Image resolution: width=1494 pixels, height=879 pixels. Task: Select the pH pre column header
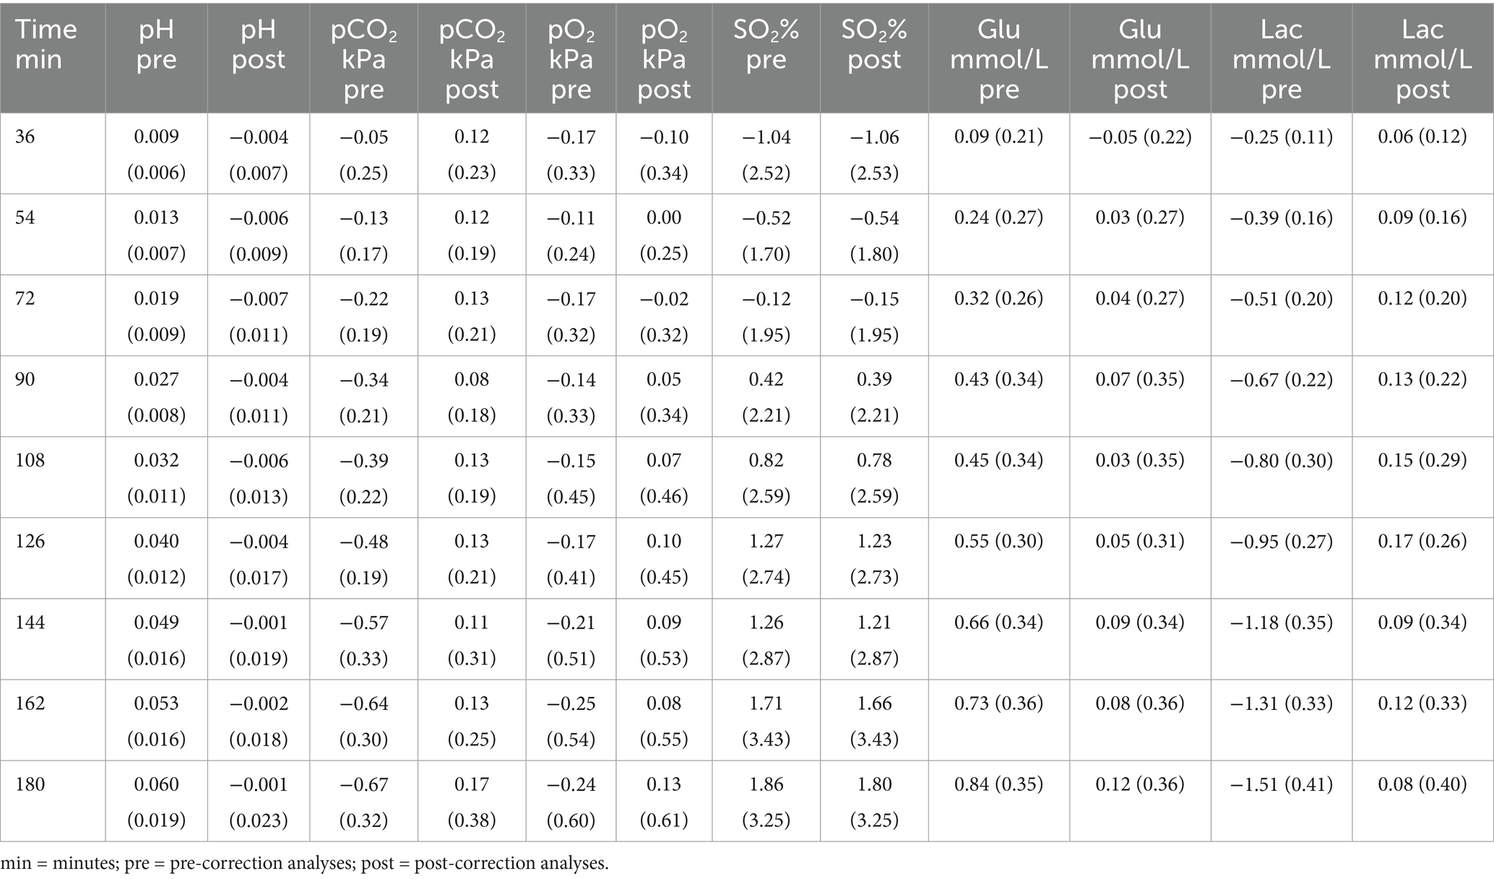156,44
